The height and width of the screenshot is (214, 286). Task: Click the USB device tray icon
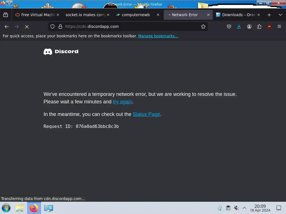pos(220,208)
